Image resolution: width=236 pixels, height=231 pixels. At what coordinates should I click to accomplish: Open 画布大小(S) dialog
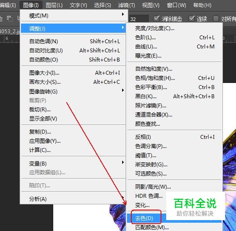(x=73, y=82)
